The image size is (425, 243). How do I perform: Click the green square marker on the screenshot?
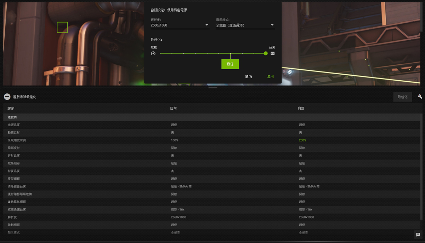click(x=62, y=27)
